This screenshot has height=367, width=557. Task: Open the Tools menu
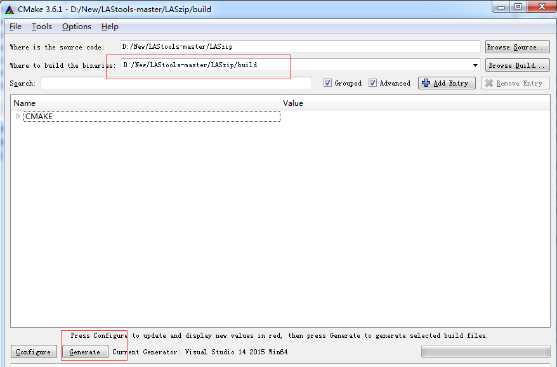pos(42,27)
